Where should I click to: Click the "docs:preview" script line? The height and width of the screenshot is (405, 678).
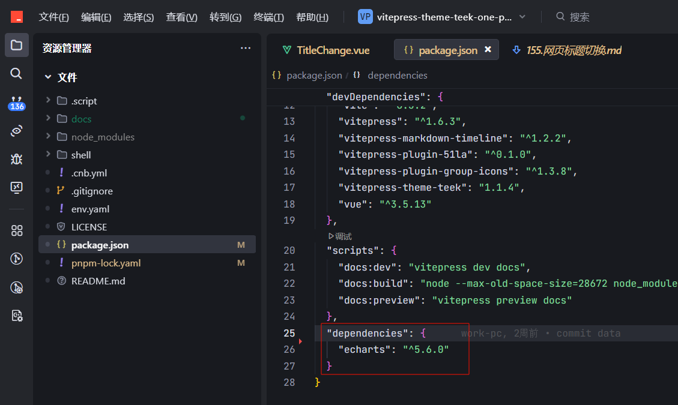(455, 301)
